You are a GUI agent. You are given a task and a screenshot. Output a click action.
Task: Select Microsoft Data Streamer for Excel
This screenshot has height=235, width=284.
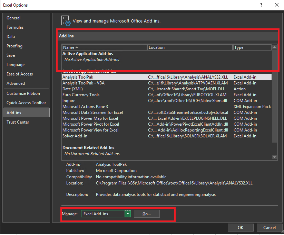click(167, 112)
